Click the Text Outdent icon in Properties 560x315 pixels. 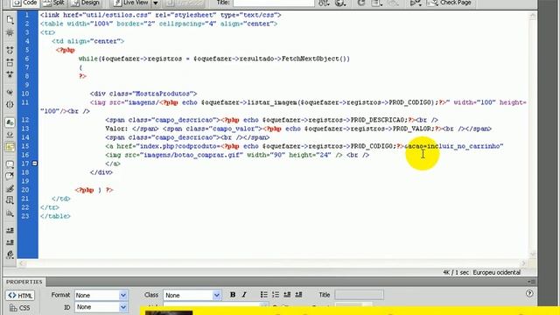(287, 295)
